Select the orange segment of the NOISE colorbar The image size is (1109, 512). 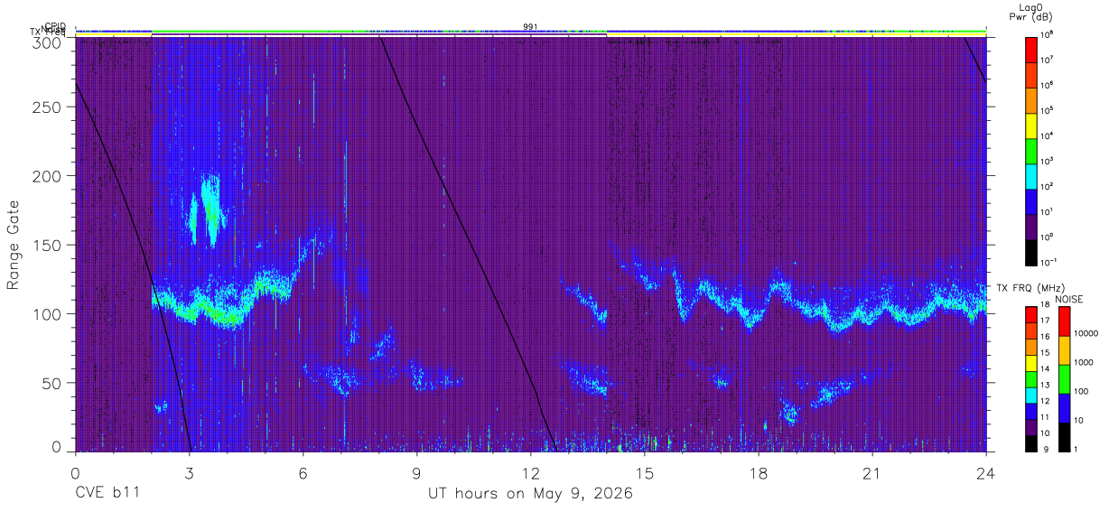click(x=1064, y=350)
